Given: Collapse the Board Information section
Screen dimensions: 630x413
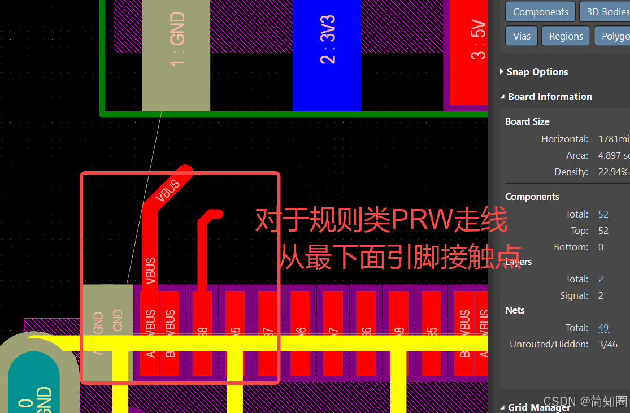Looking at the screenshot, I should [x=502, y=97].
